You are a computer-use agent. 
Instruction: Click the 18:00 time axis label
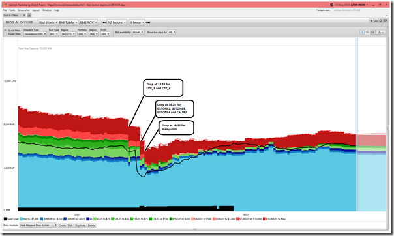click(245, 214)
